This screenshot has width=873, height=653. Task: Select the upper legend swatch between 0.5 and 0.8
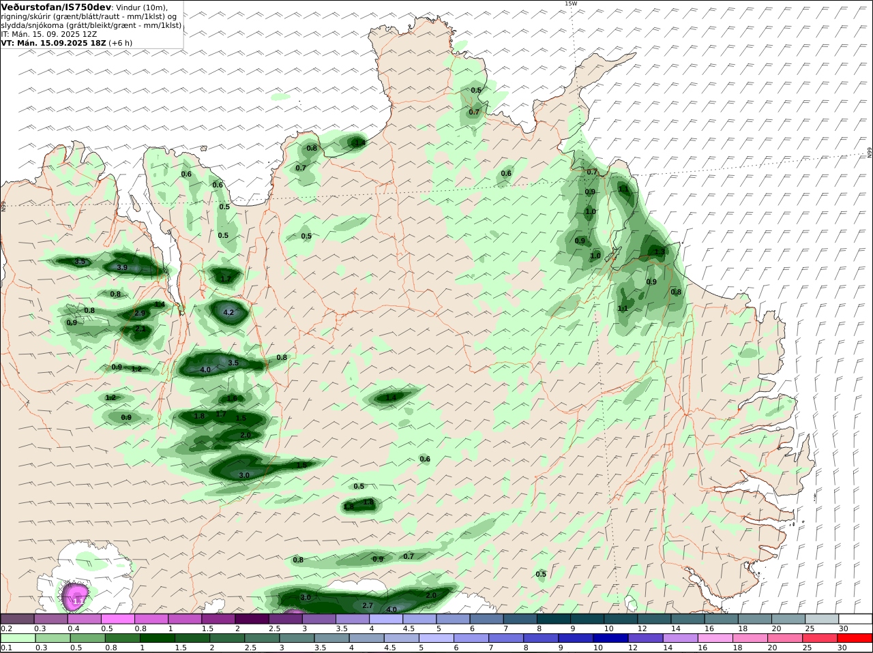pos(117,618)
